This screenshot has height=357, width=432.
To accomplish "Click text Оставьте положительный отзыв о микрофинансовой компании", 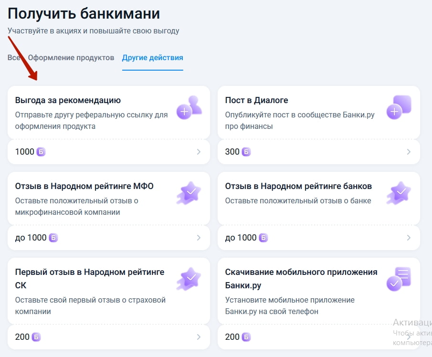I will click(76, 207).
